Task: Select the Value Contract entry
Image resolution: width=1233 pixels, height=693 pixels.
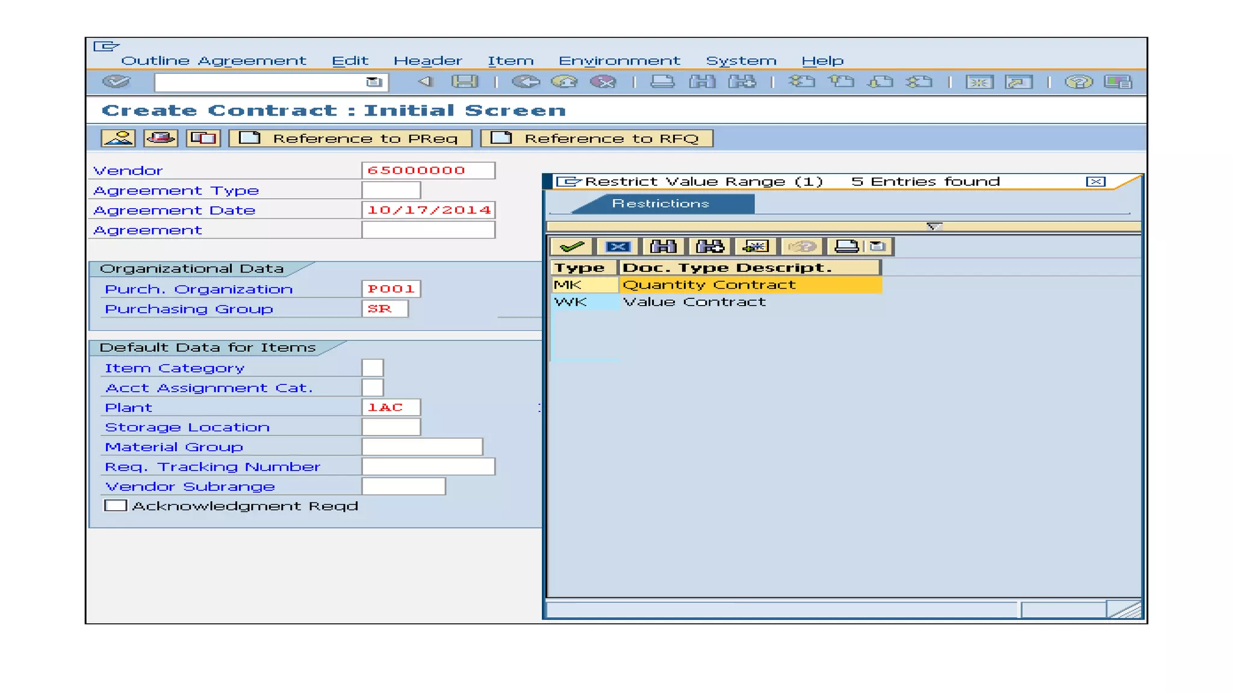Action: coord(694,302)
